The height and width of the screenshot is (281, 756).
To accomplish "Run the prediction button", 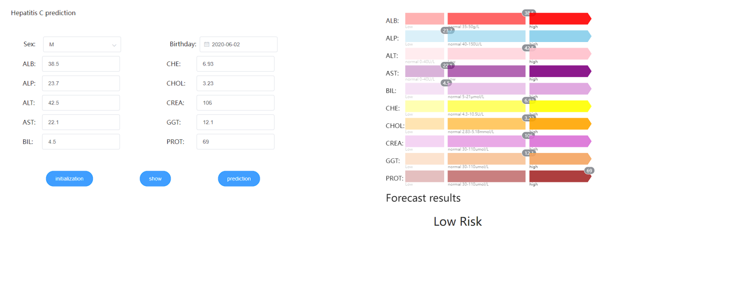I will [239, 179].
